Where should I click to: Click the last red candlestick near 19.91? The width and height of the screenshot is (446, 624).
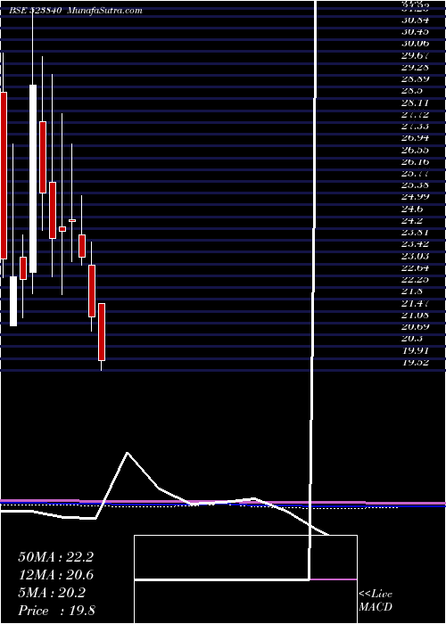[x=102, y=332]
